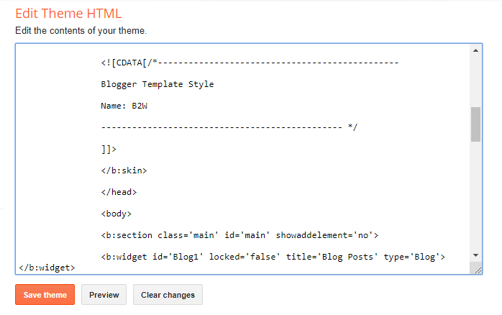Click the editor scrollbar down arrow

pos(475,255)
